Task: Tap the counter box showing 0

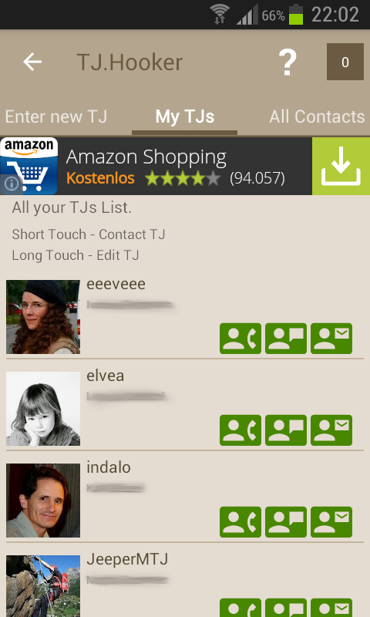Action: point(345,62)
